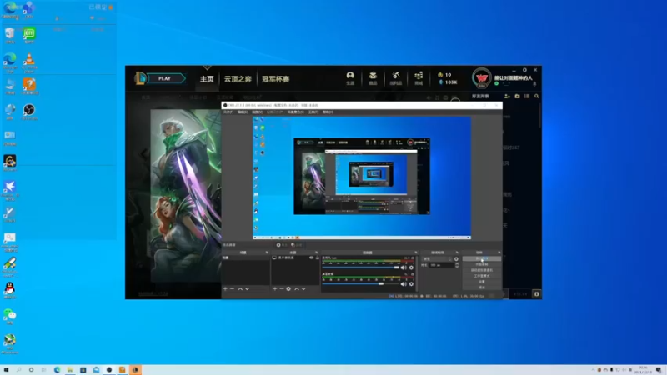Screen dimensions: 667x375
Task: Open the scene transition type dropdown
Action: coord(437,258)
